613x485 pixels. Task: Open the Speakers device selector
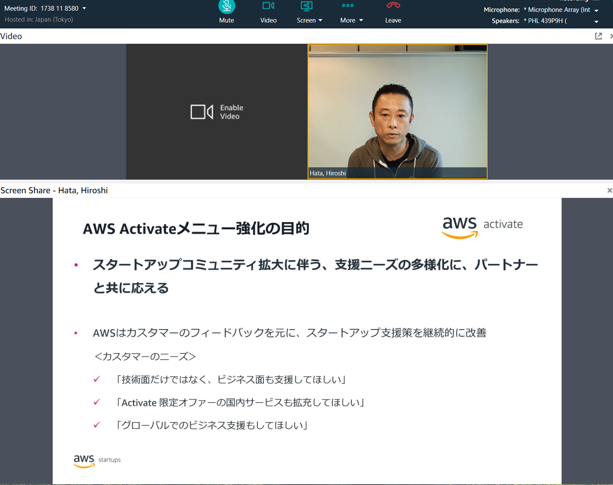(x=596, y=21)
